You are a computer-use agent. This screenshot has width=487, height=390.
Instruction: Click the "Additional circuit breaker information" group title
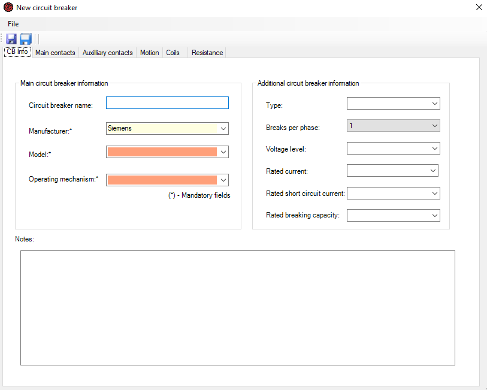pyautogui.click(x=308, y=83)
